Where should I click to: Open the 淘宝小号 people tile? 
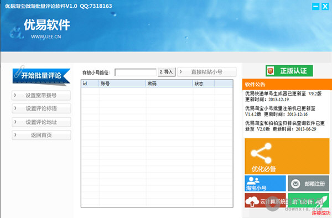[265, 183]
